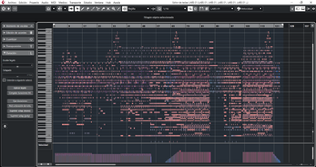Adjust the 'Escalar legato' slider
This screenshot has height=167, width=316.
[x=18, y=65]
